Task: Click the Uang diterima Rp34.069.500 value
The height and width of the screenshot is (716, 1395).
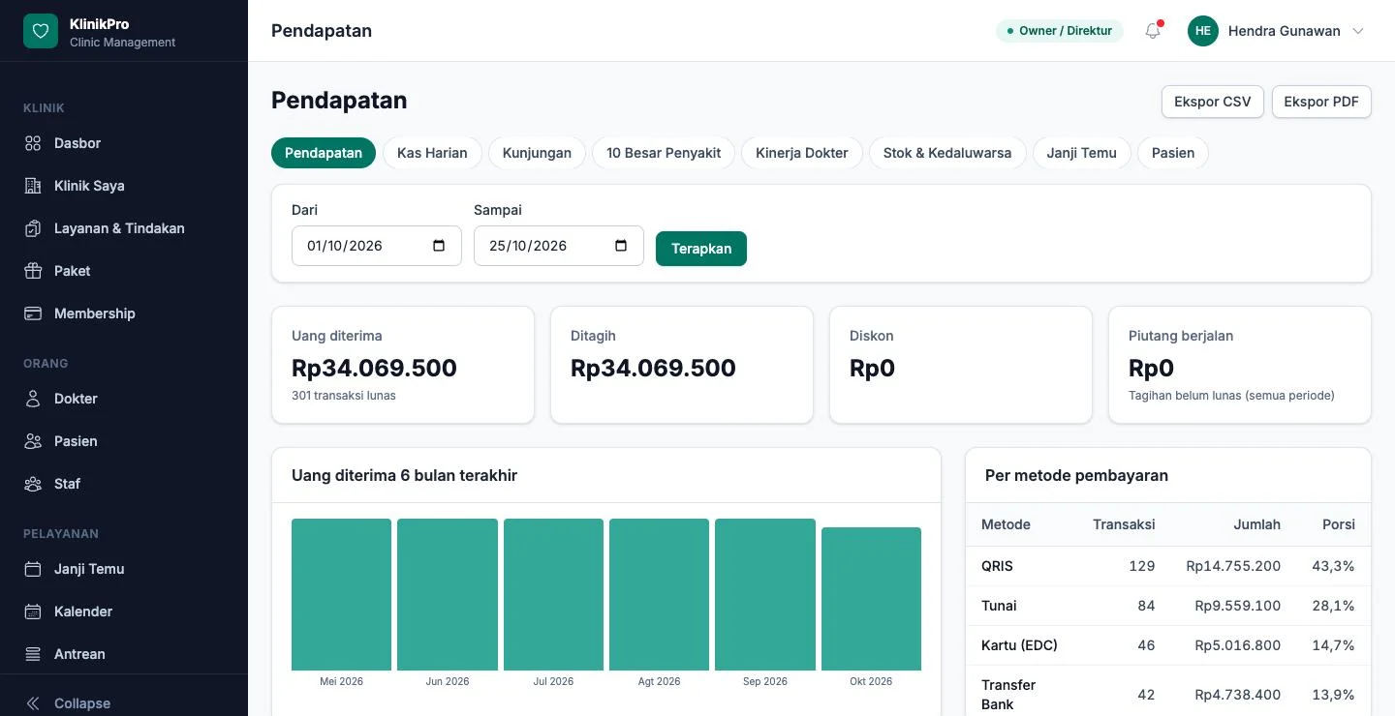Action: coord(374,368)
